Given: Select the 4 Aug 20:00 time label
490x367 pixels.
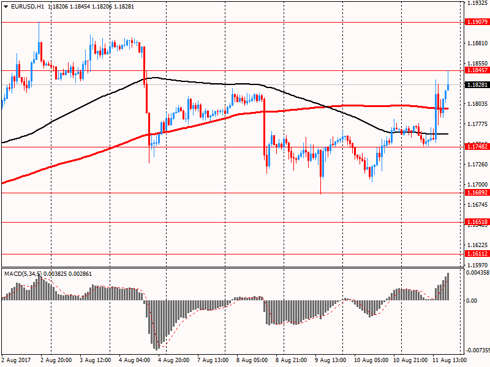Looking at the screenshot, I should point(173,360).
